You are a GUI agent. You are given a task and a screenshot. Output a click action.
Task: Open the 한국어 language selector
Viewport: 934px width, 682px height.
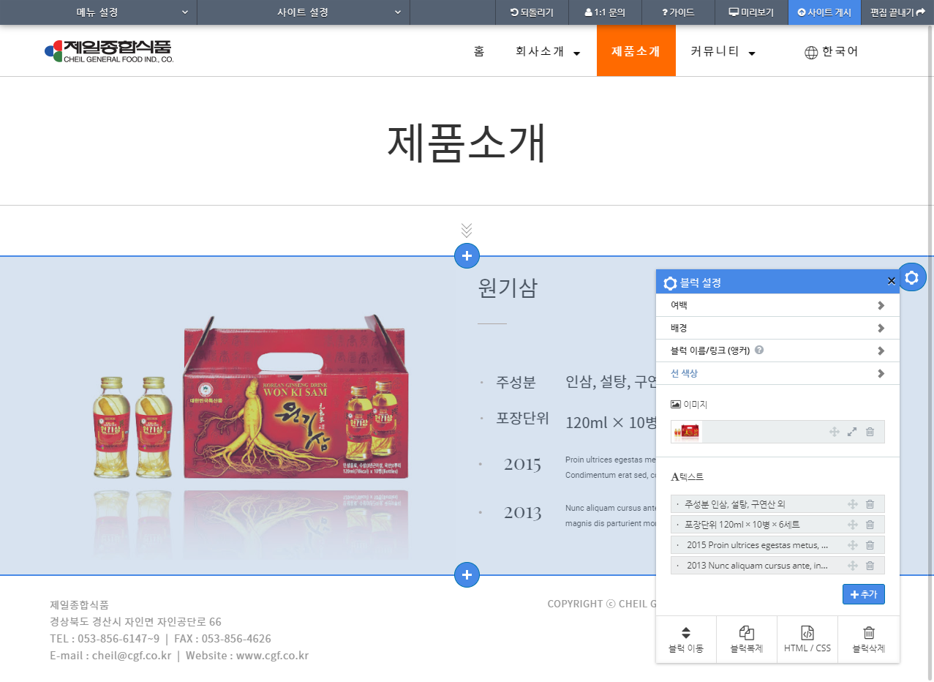pyautogui.click(x=831, y=51)
